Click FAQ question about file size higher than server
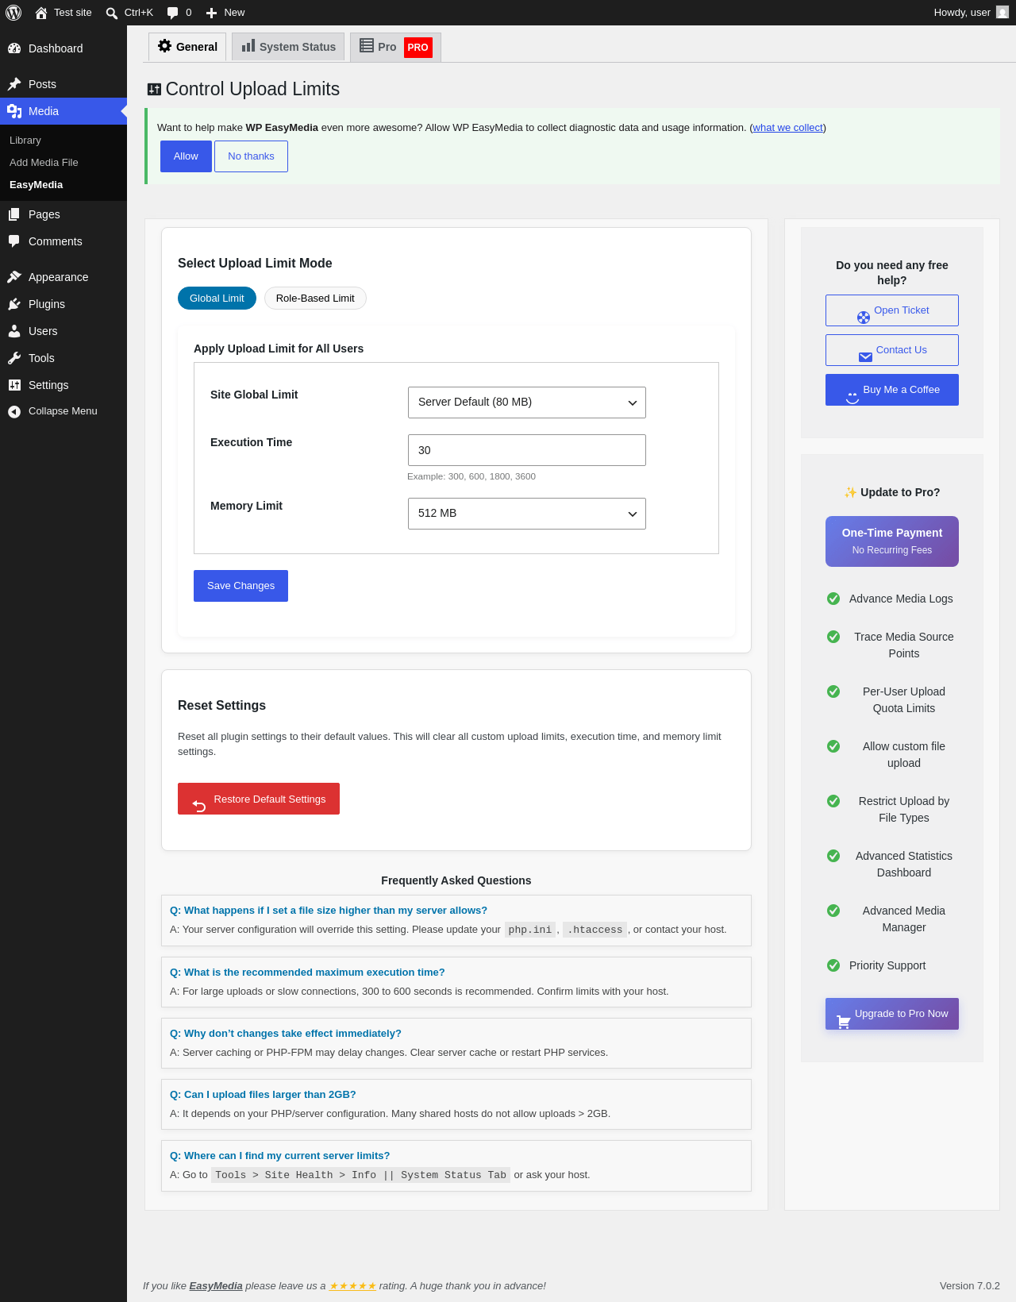This screenshot has width=1016, height=1302. [x=329, y=911]
